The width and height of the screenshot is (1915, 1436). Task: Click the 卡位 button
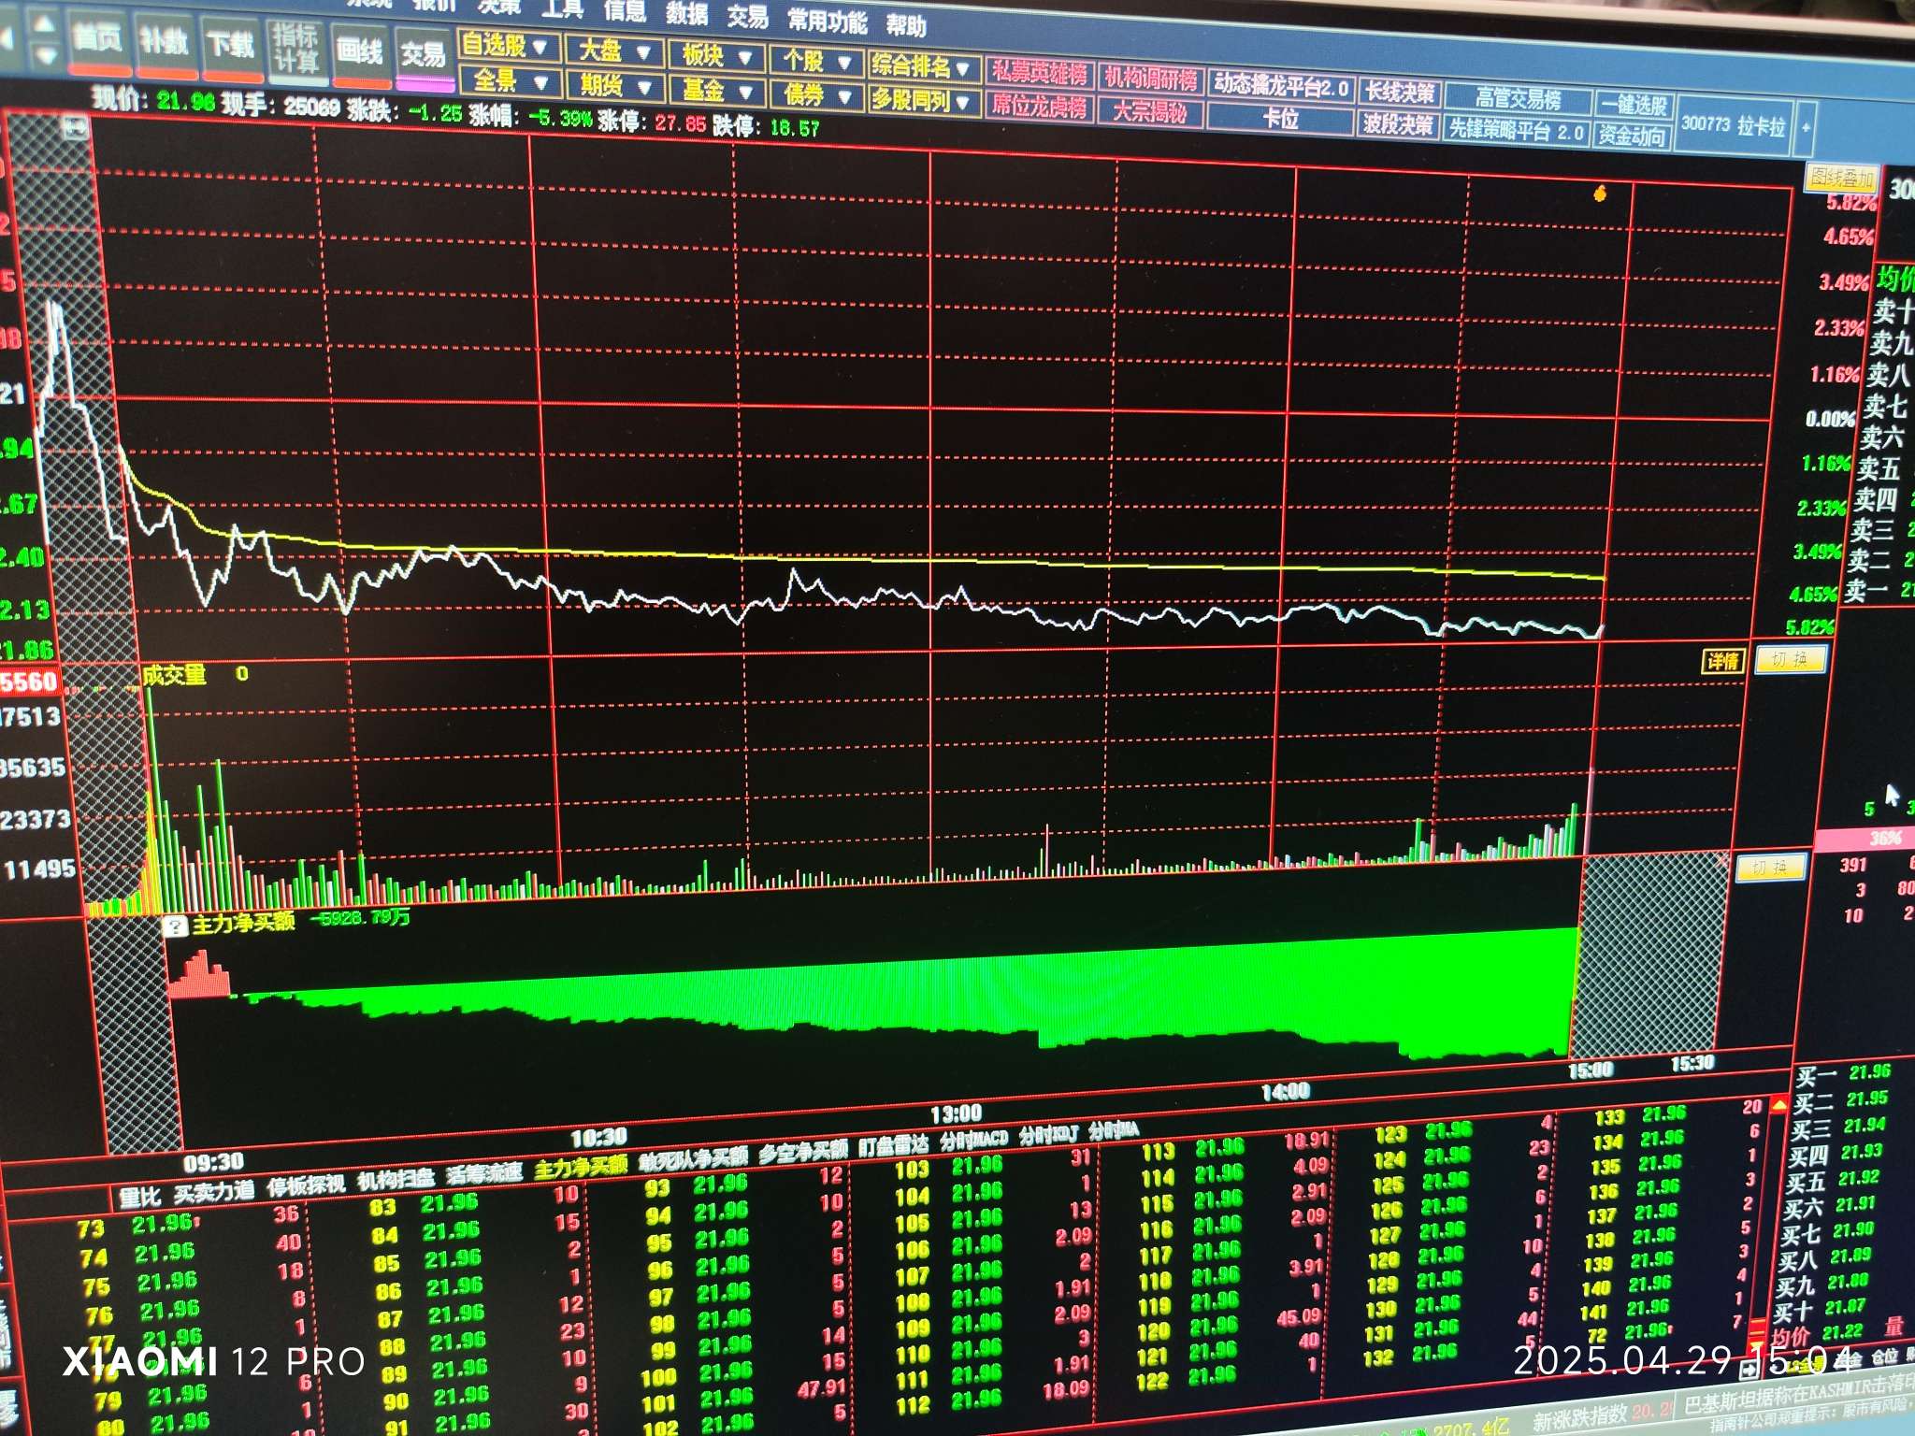(x=1281, y=119)
